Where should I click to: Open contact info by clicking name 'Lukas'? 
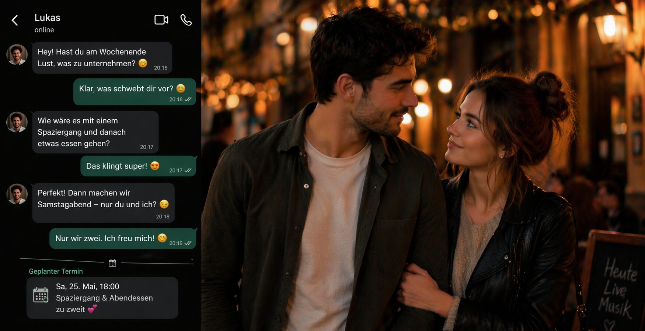point(47,18)
